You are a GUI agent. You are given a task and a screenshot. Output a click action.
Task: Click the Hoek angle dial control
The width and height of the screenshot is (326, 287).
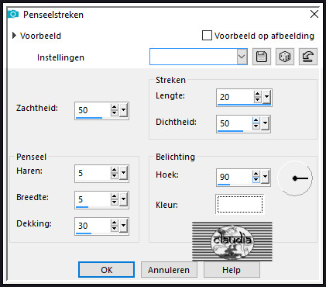[x=295, y=178]
